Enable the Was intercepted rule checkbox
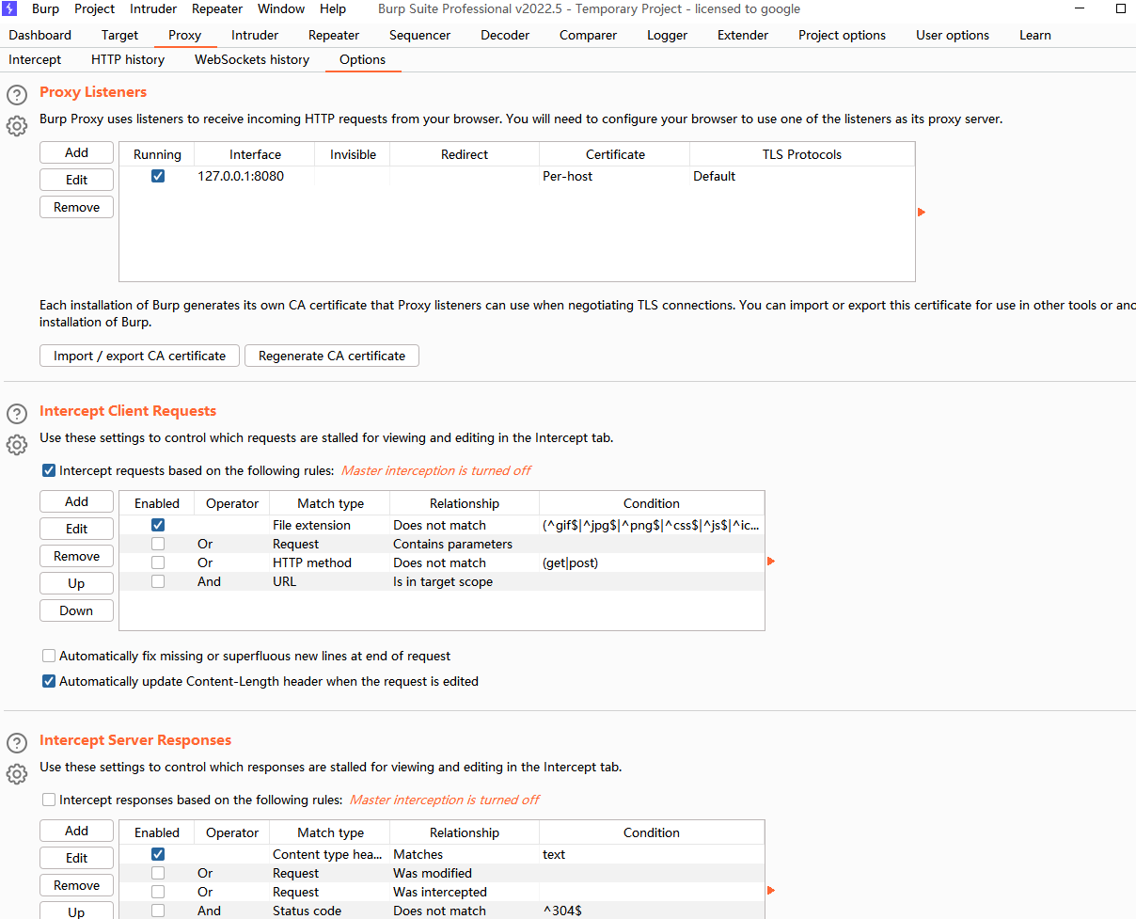Image resolution: width=1136 pixels, height=919 pixels. 158,892
